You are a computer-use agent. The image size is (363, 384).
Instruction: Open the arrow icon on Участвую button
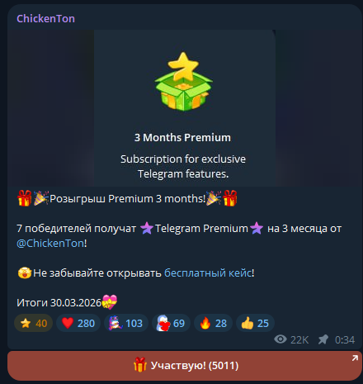click(355, 358)
